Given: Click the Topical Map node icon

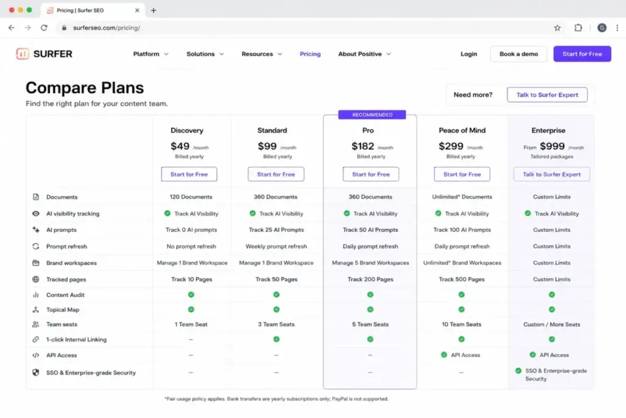Looking at the screenshot, I should (x=36, y=310).
